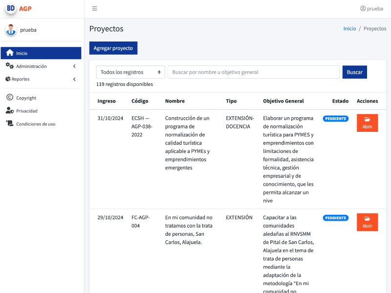
Task: Click the Inicio home icon in sidebar
Action: coord(9,53)
